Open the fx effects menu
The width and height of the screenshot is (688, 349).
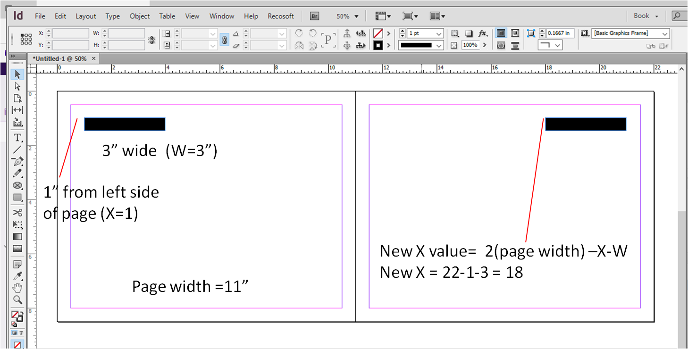[482, 33]
